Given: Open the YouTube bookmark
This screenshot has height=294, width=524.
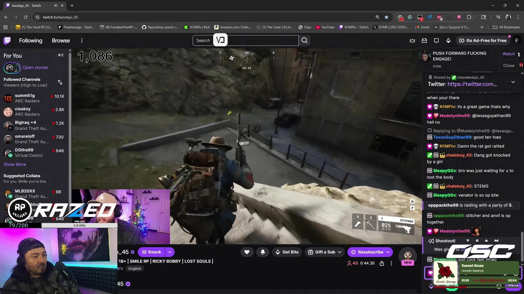Looking at the screenshot, I should 325,27.
